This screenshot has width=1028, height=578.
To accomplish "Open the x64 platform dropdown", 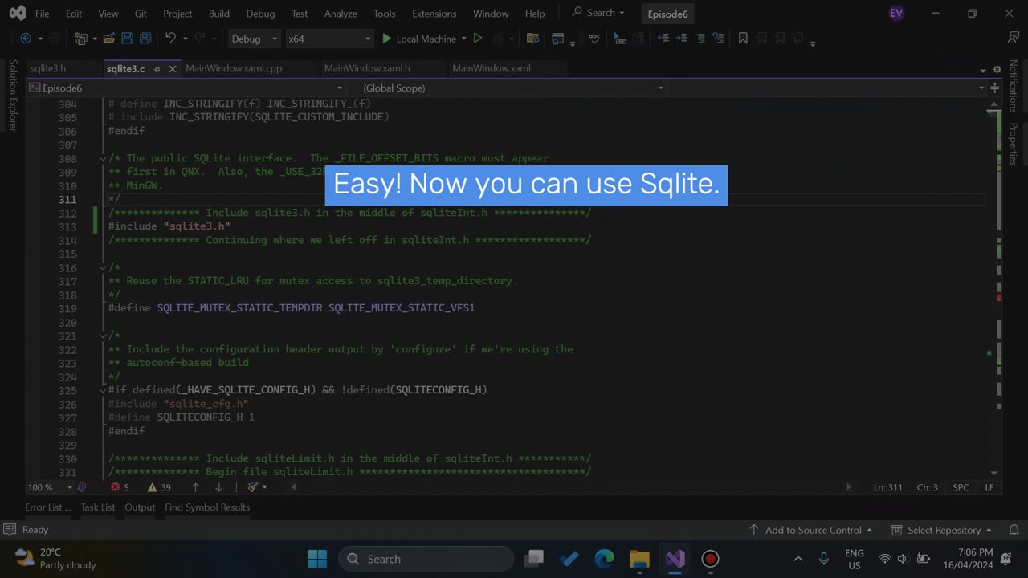I will coord(329,39).
